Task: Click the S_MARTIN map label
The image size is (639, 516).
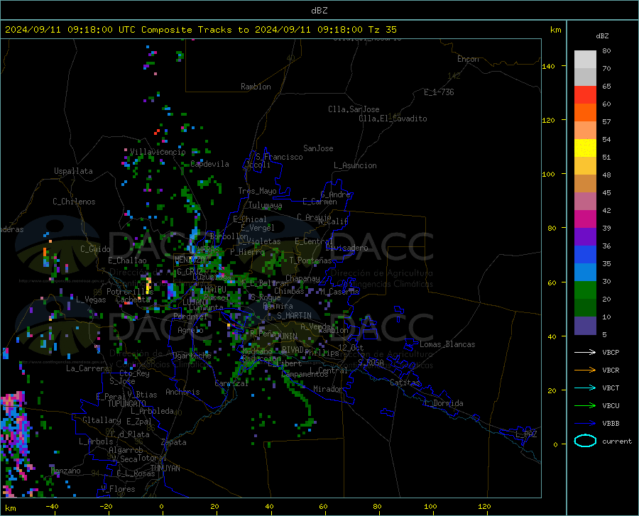Action: tap(294, 316)
